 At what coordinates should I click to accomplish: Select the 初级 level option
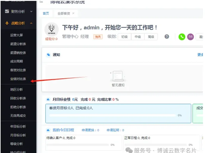coord(124,37)
